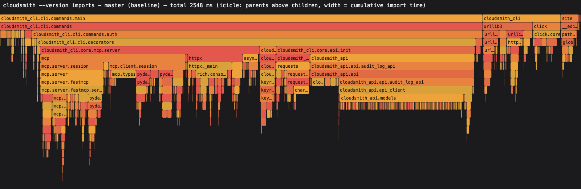Select the http… frame under urllib3
The height and width of the screenshot is (189, 581).
pos(515,42)
